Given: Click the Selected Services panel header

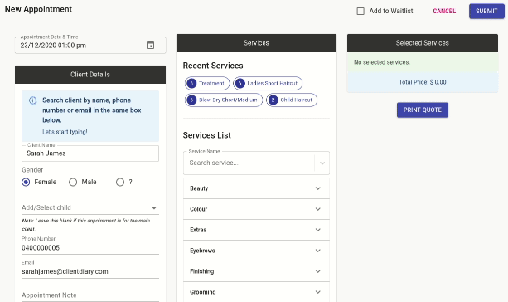Looking at the screenshot, I should point(423,43).
